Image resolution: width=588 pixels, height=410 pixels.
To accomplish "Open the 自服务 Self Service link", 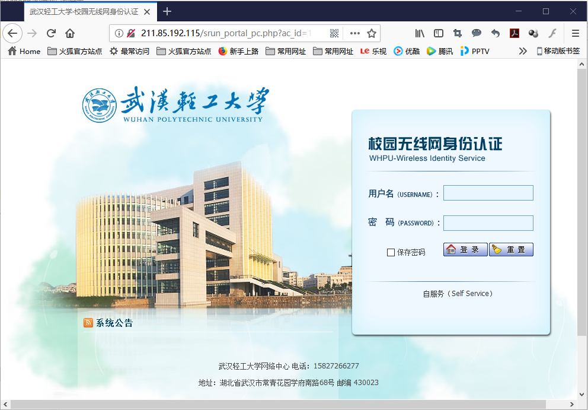I will click(458, 294).
